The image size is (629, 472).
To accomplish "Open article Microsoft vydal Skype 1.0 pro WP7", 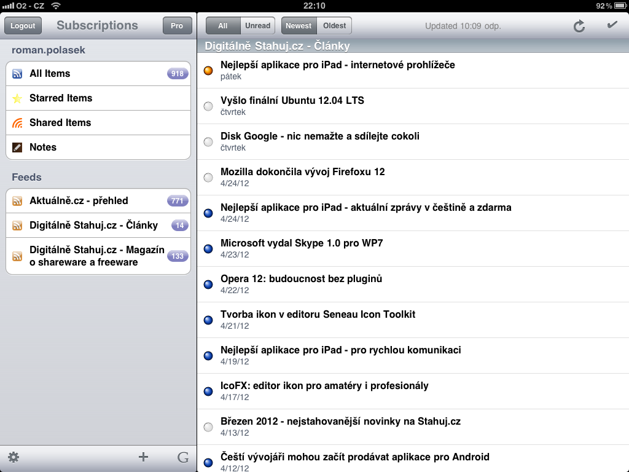I will coord(413,249).
